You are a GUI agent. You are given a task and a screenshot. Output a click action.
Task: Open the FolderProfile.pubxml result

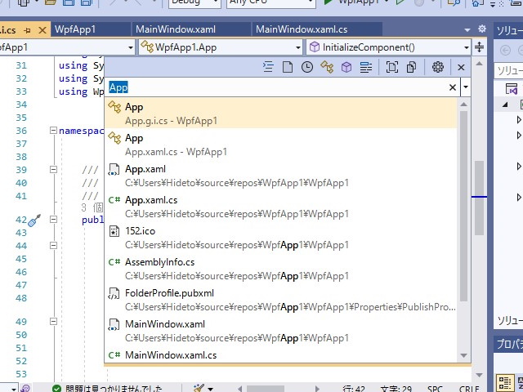pyautogui.click(x=280, y=300)
